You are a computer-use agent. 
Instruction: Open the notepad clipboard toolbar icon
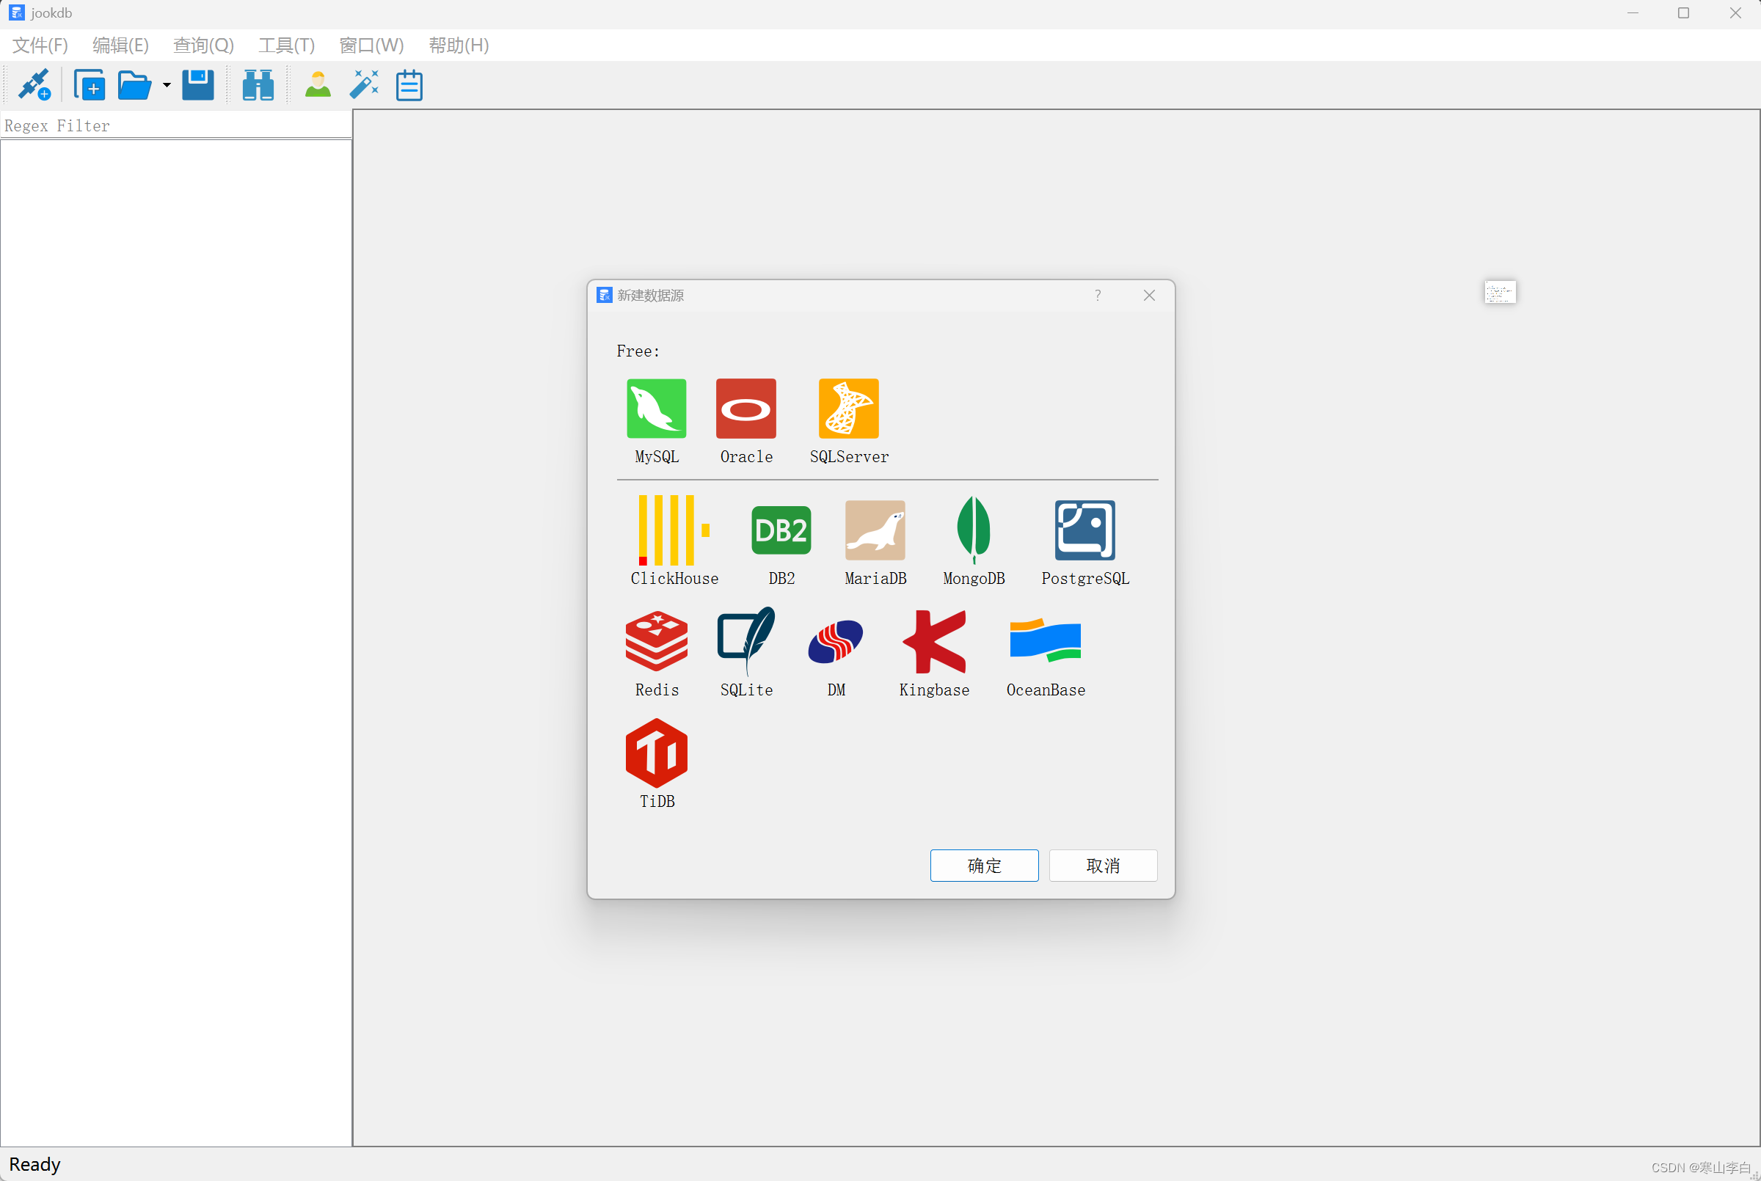409,84
